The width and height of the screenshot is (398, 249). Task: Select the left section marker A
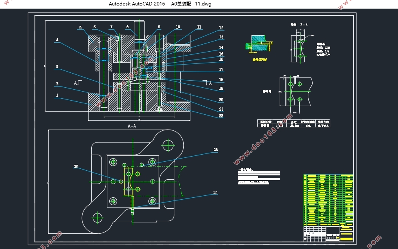click(x=75, y=83)
